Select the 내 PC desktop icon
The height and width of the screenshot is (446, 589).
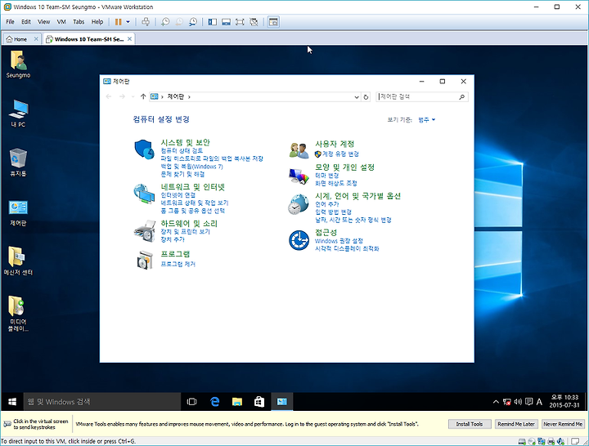18,114
